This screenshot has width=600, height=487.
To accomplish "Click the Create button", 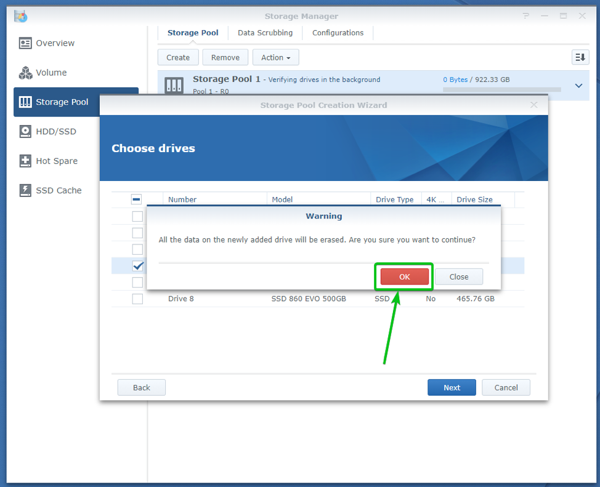I will coord(178,57).
